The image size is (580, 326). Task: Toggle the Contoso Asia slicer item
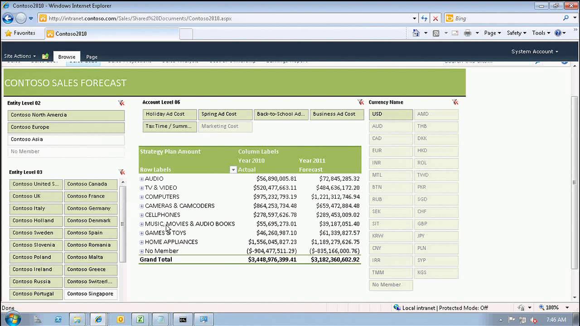pos(66,139)
